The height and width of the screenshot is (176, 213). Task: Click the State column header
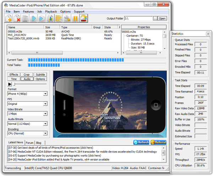pos(110,27)
